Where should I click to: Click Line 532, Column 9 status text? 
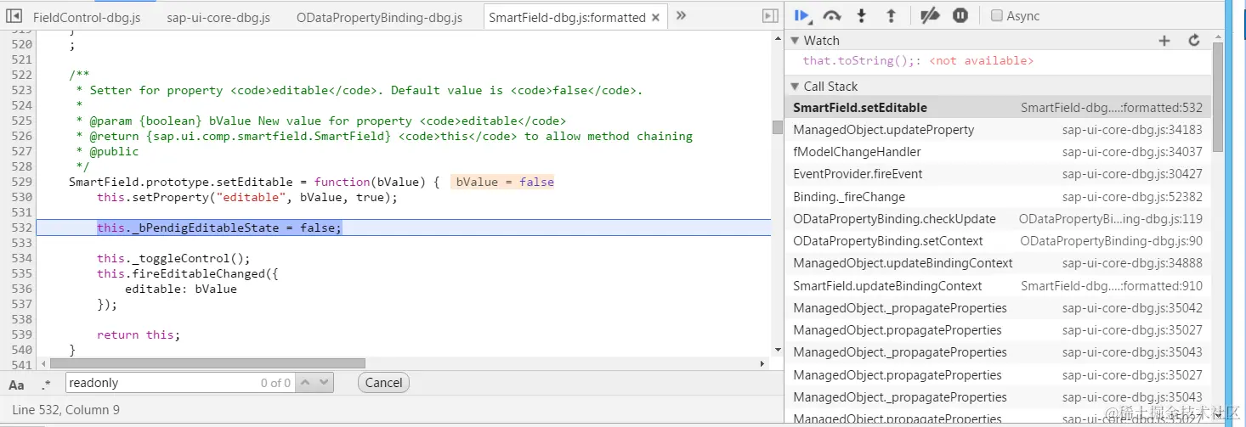click(x=66, y=410)
